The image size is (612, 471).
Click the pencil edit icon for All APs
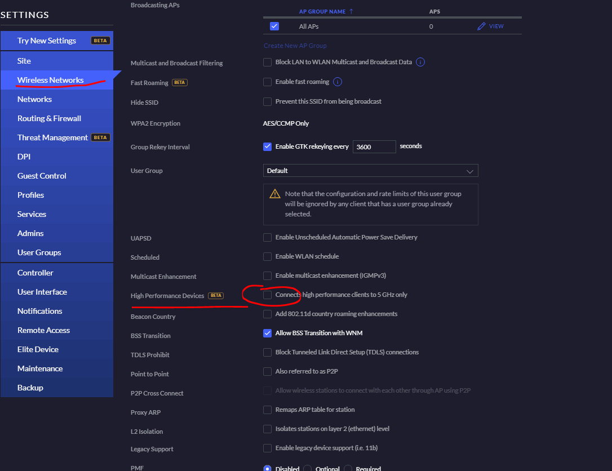pyautogui.click(x=481, y=26)
